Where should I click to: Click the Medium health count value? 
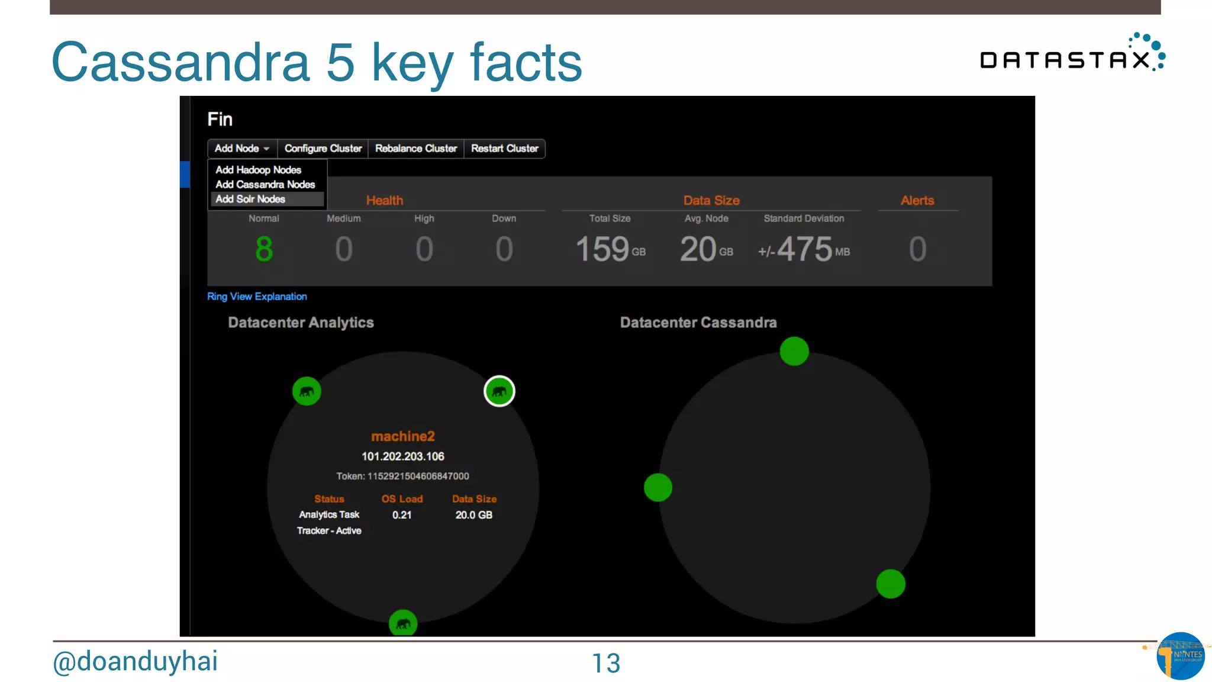pyautogui.click(x=344, y=249)
